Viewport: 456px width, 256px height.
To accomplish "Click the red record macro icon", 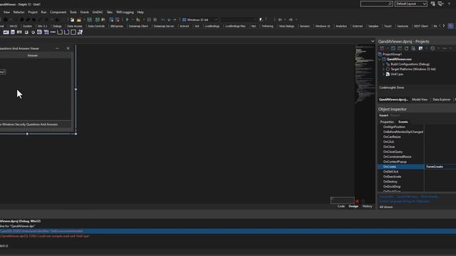I will click(x=357, y=201).
